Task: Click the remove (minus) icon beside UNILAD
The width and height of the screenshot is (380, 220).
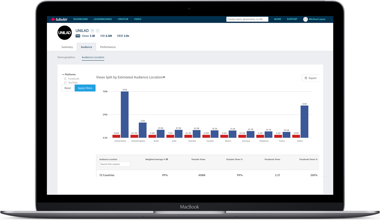Action: coord(97,31)
